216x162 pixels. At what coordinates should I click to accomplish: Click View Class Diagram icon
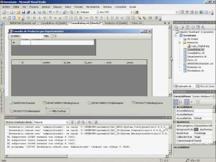(203, 27)
